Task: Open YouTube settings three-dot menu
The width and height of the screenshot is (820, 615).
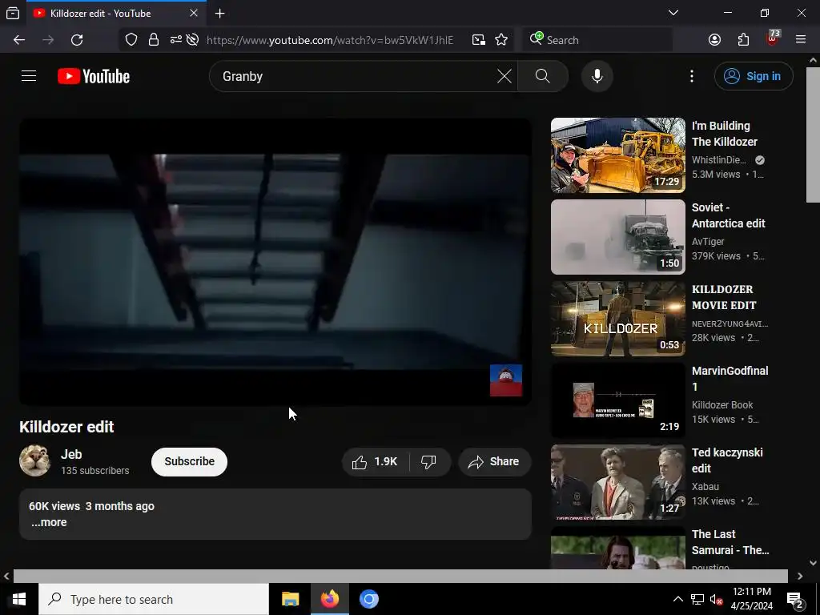Action: pyautogui.click(x=691, y=76)
